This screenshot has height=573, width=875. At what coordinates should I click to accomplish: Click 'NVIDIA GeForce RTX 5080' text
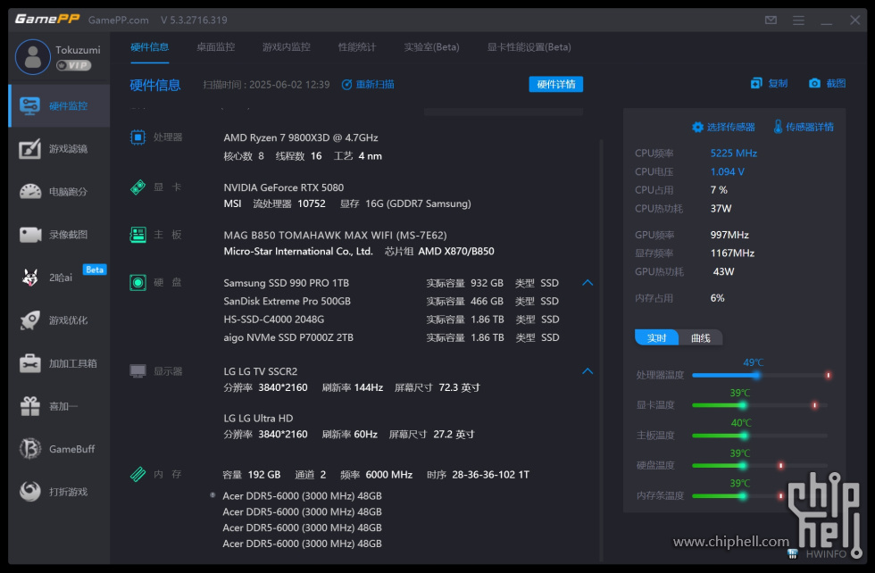284,187
